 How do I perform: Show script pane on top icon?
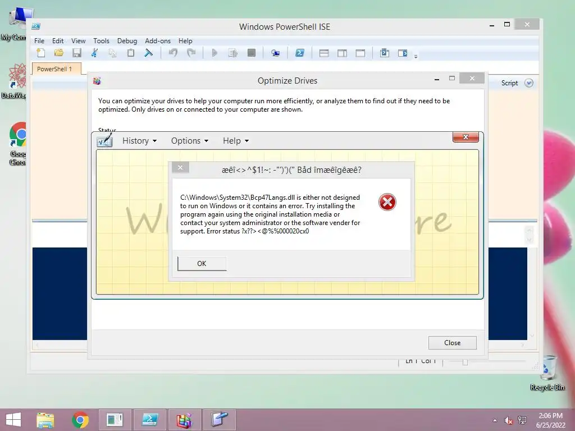(324, 53)
